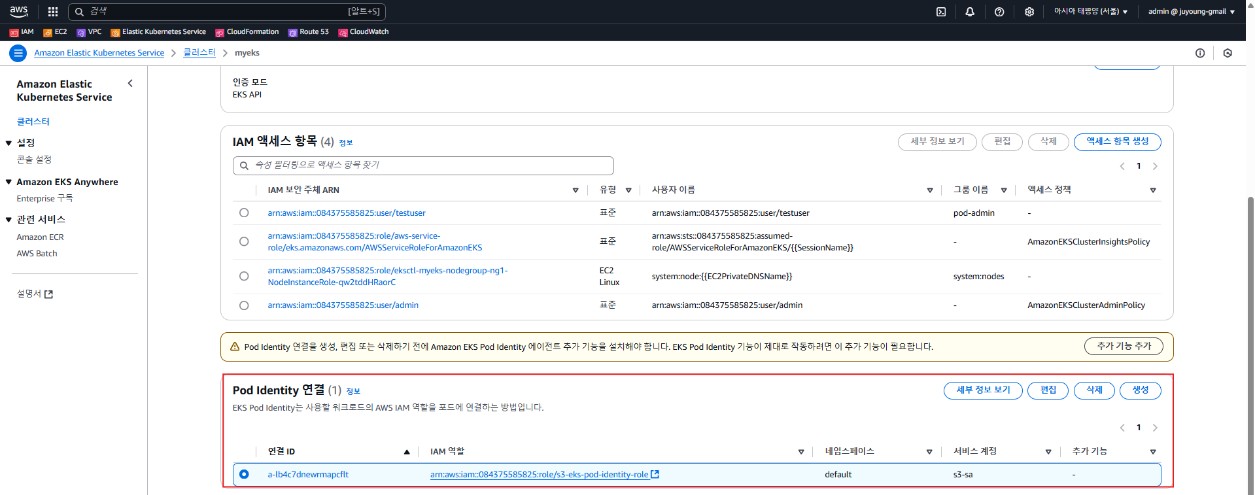This screenshot has height=495, width=1255.
Task: Open the admin @ juyoung-gmail account menu
Action: click(1192, 12)
